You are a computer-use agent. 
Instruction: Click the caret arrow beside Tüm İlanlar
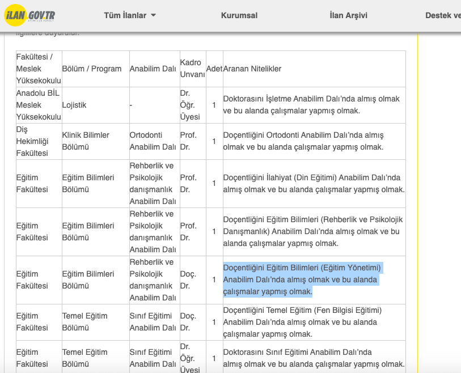pyautogui.click(x=153, y=15)
